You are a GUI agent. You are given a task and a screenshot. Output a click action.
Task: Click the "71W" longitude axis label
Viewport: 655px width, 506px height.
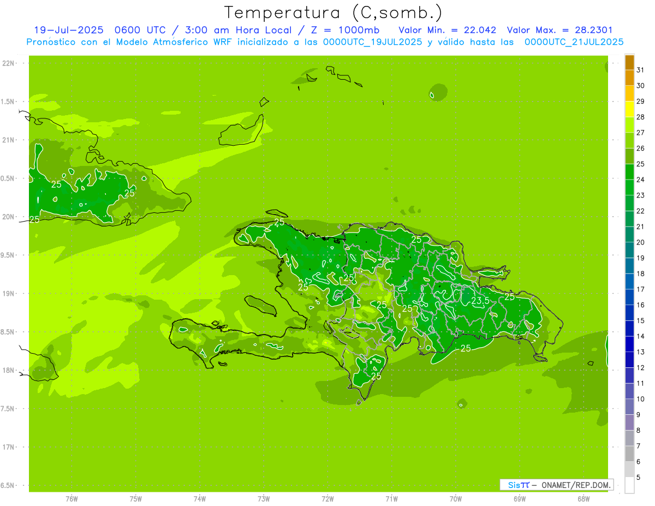tap(391, 499)
